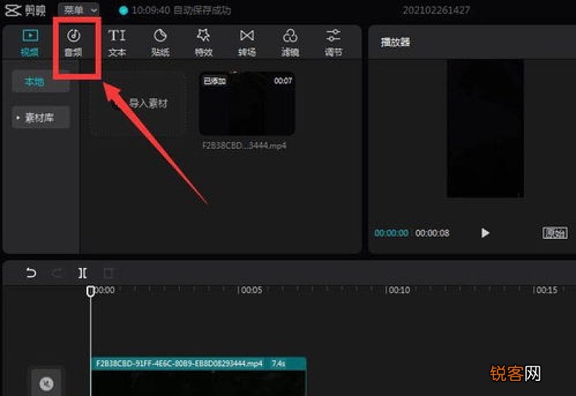Open the 特效 (Effects) tab

pos(204,43)
